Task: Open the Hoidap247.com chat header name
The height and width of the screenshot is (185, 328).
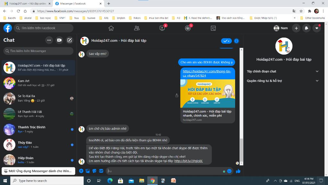Action: click(119, 40)
